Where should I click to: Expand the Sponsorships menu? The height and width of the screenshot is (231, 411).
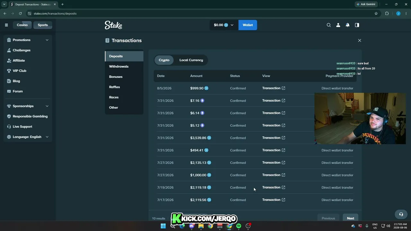click(x=28, y=106)
